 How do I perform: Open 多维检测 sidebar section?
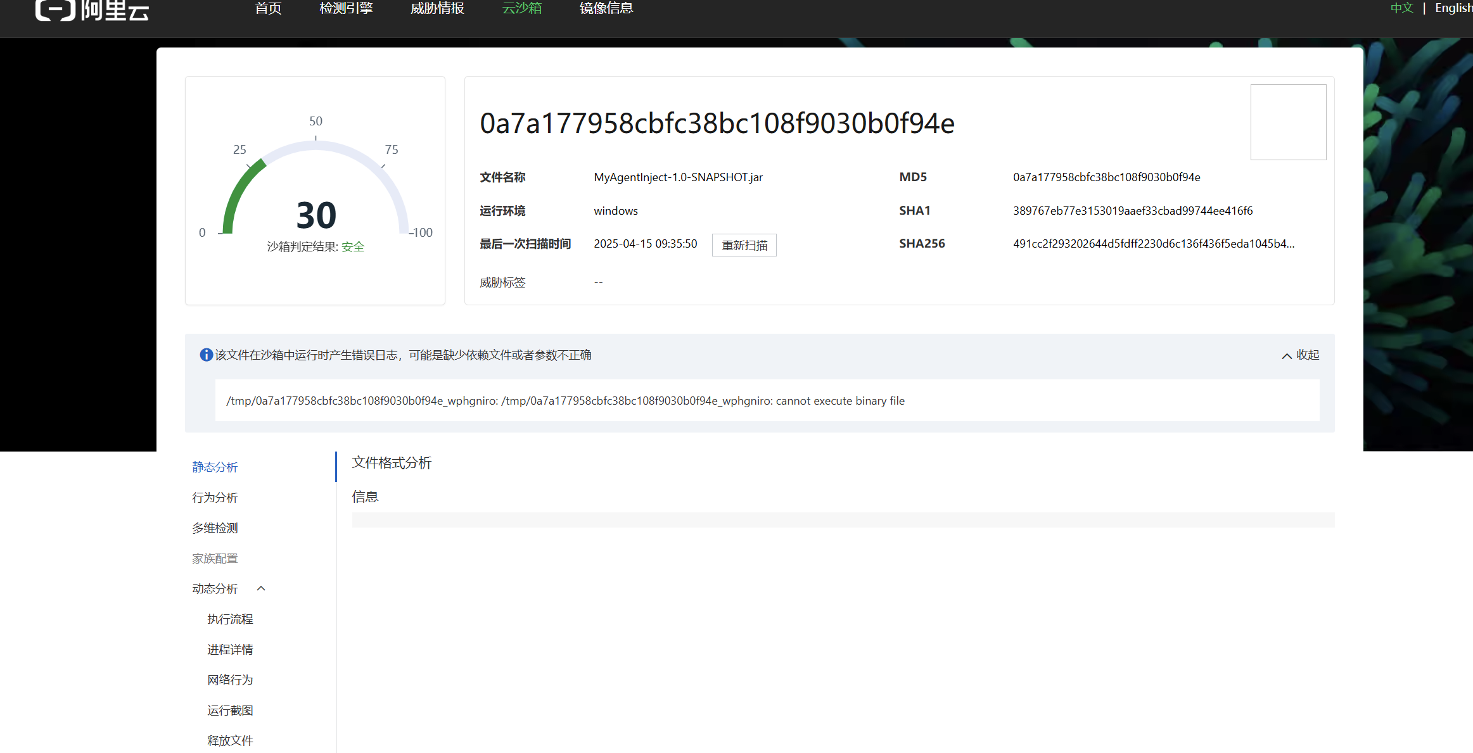coord(215,528)
